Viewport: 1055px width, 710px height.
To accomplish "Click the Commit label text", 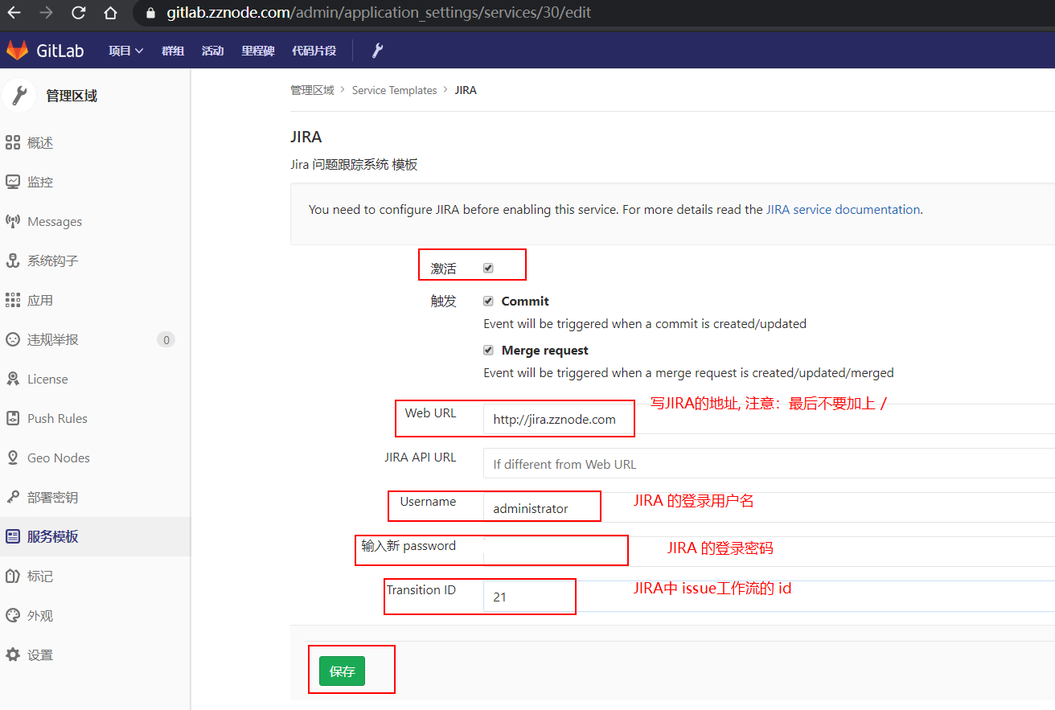I will [525, 301].
